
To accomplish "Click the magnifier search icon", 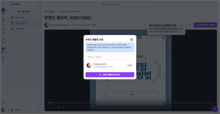I will click(x=104, y=5).
